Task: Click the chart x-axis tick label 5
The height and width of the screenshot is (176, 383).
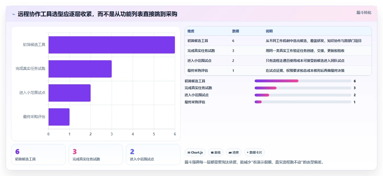Action: coord(154,134)
